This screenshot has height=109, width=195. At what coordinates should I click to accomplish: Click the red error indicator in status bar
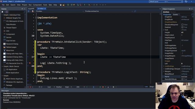pyautogui.click(x=103, y=87)
